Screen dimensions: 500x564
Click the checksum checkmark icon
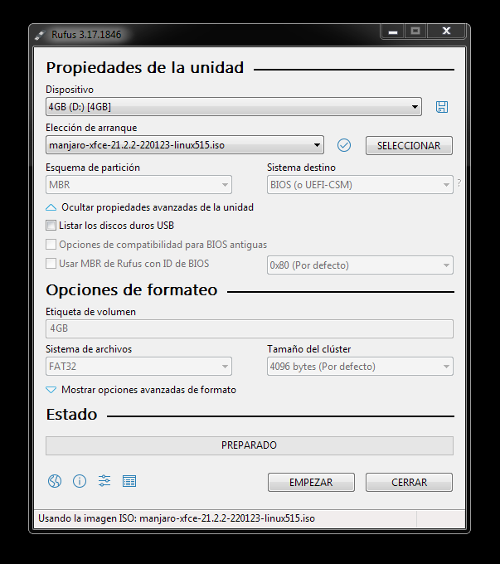click(344, 145)
